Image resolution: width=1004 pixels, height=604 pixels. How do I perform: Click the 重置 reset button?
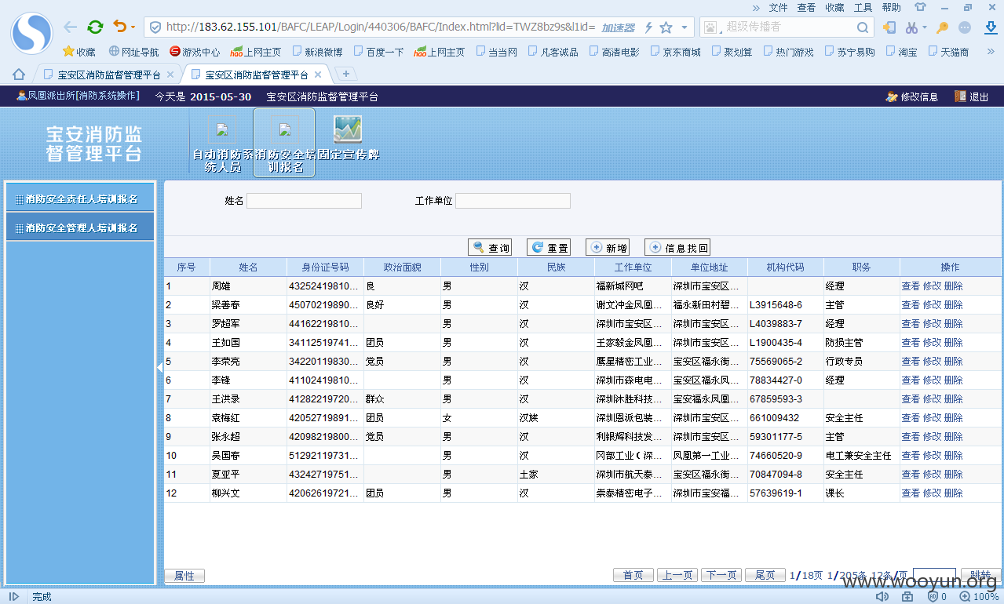tap(549, 247)
